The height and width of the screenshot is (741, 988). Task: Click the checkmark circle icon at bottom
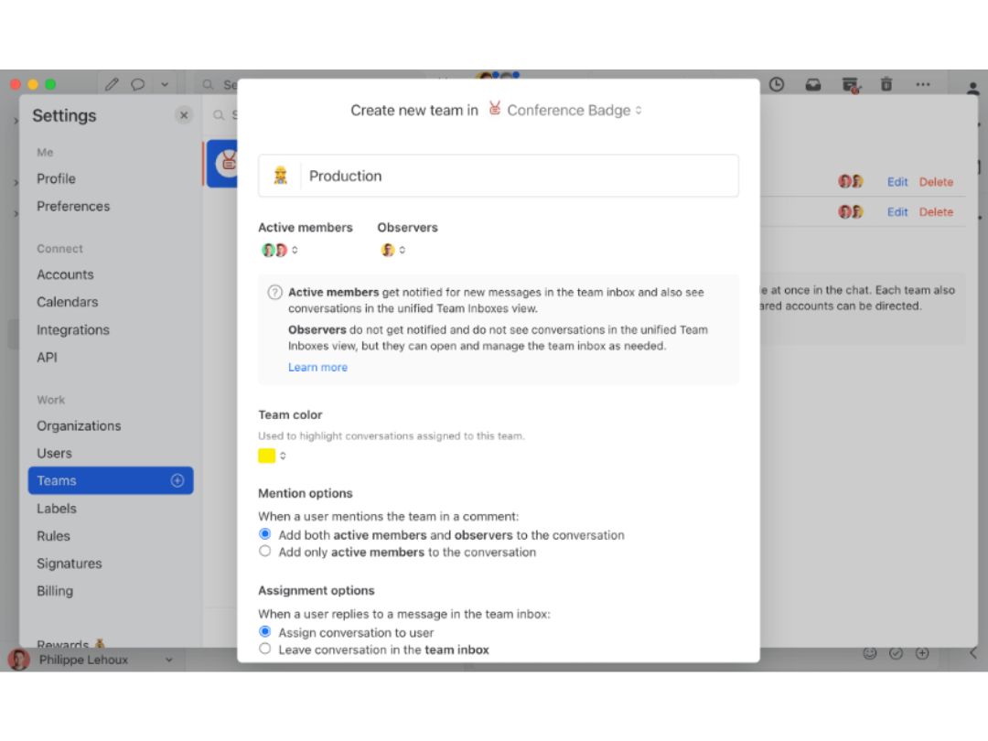896,653
